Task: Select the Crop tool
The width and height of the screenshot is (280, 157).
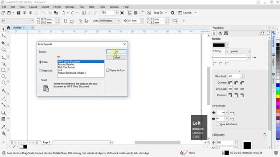Action: pos(3,43)
